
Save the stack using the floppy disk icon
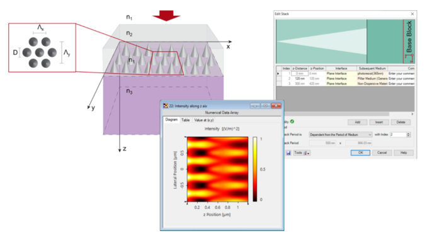(288, 153)
